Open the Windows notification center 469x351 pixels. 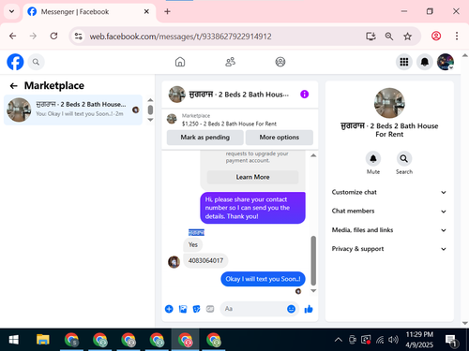[451, 340]
